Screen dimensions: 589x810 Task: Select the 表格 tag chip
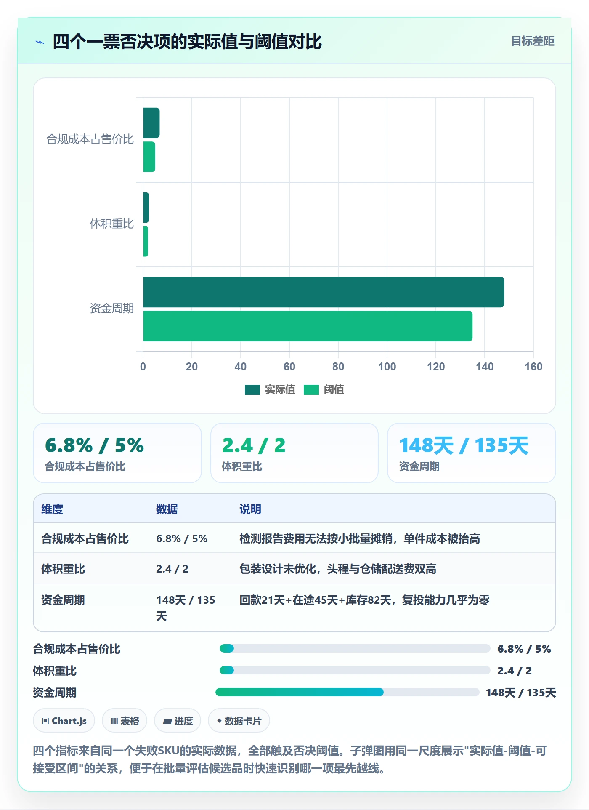click(x=125, y=721)
